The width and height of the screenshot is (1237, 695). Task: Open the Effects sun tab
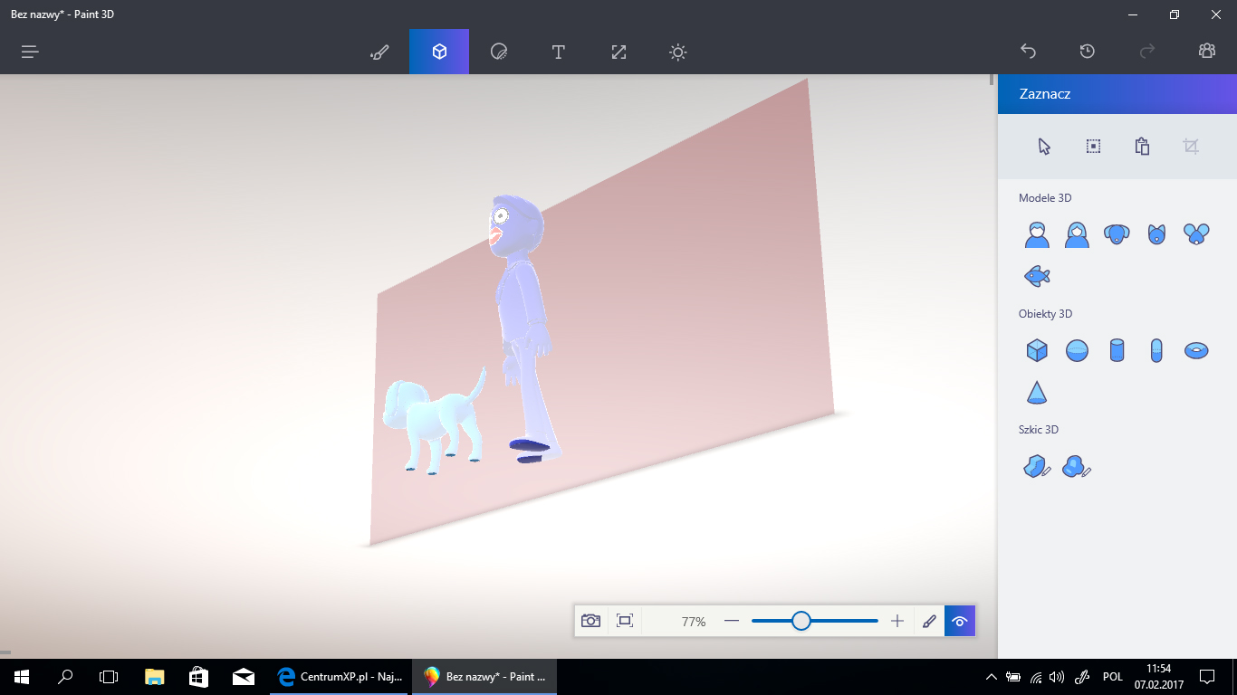point(678,52)
